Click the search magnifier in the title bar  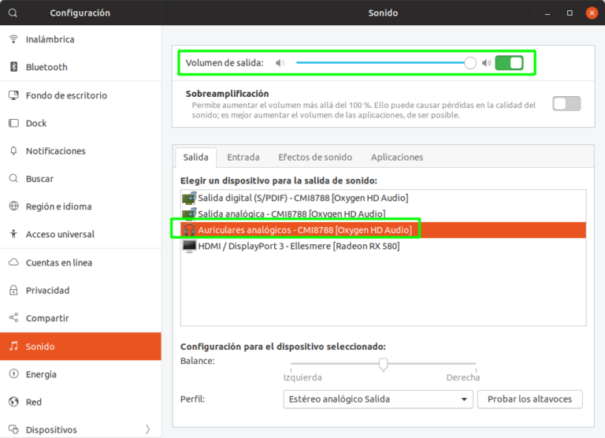13,13
